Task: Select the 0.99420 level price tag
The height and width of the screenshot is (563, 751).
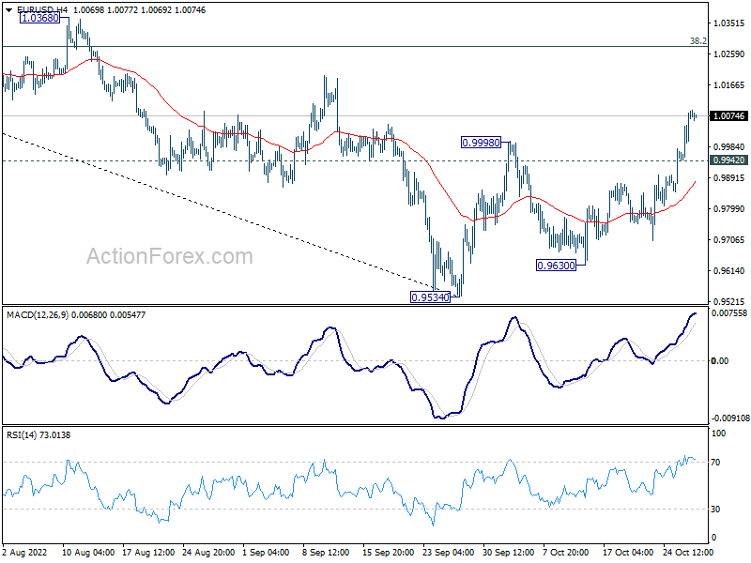Action: [729, 160]
